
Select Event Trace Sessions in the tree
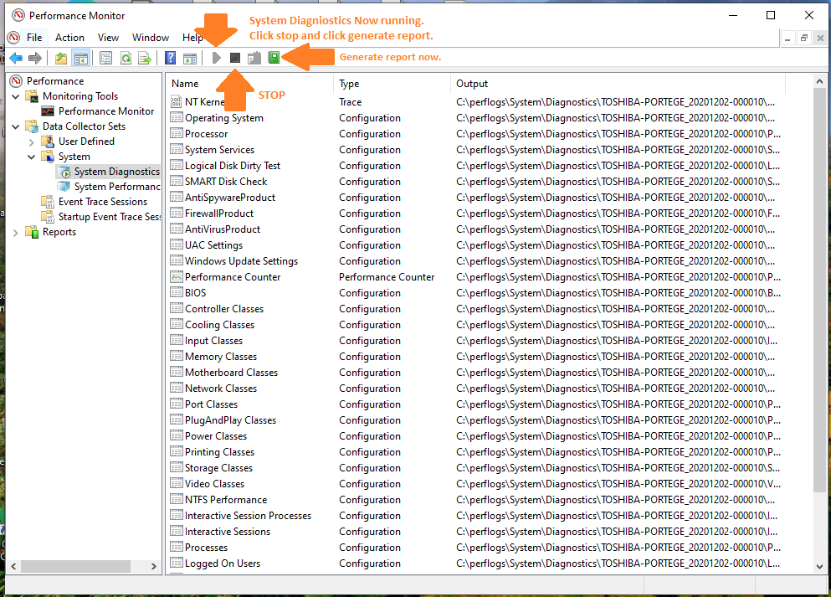pos(103,202)
